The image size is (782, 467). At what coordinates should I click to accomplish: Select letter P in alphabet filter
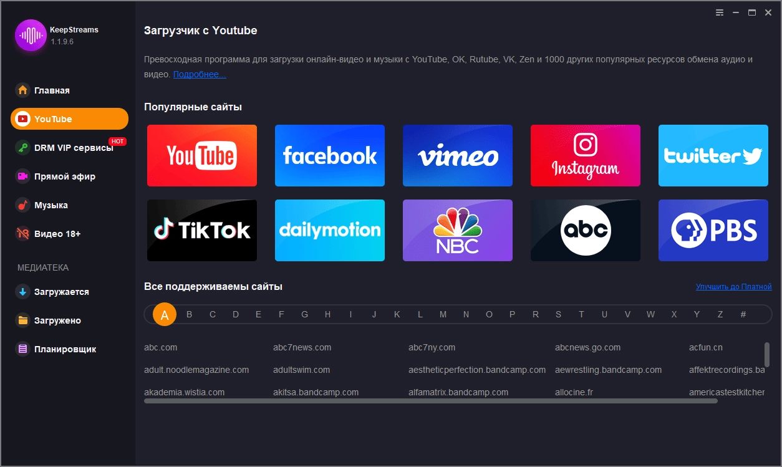click(x=512, y=315)
